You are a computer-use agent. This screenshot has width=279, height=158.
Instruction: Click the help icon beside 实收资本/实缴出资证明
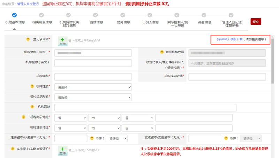click(x=13, y=149)
